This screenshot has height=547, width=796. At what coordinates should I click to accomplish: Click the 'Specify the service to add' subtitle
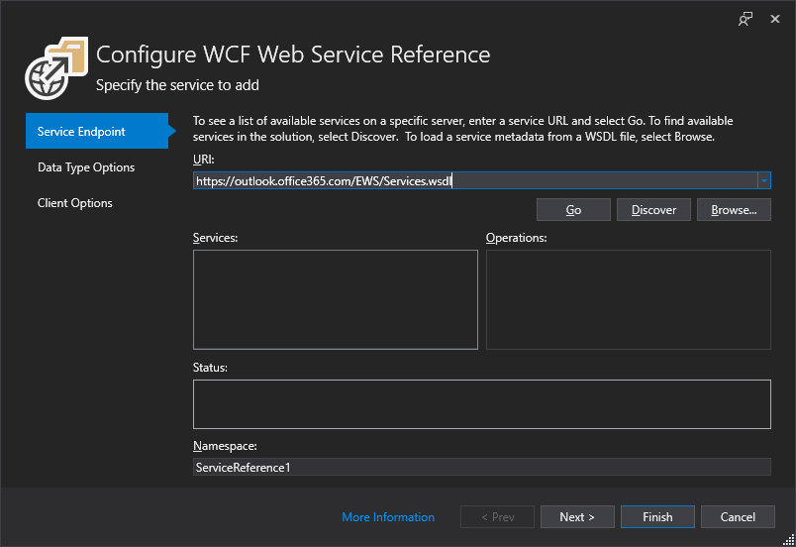177,85
